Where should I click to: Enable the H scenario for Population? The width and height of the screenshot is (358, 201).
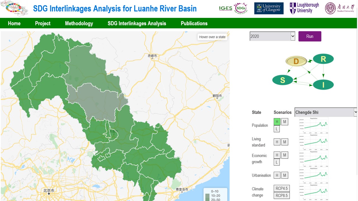pos(277,122)
